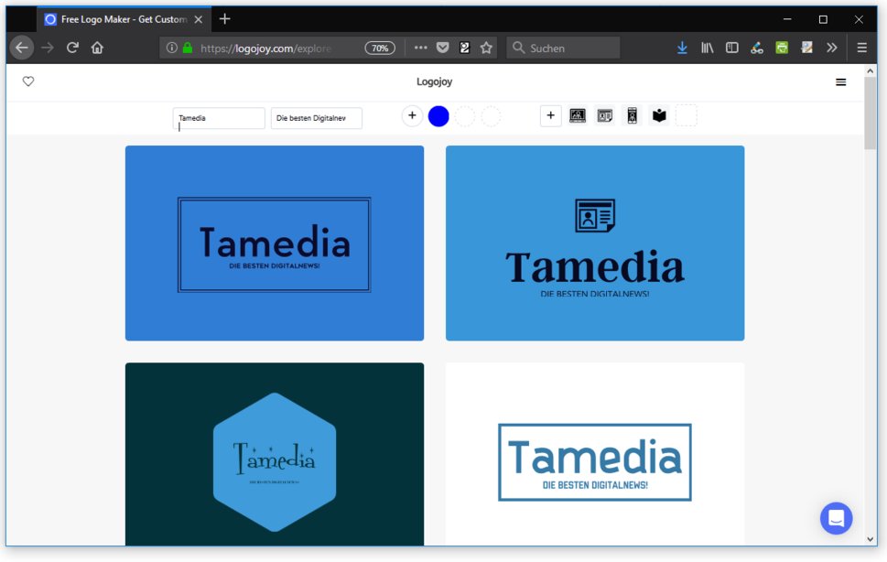The width and height of the screenshot is (887, 562).
Task: Add a new symbol with the square plus button
Action: click(550, 116)
